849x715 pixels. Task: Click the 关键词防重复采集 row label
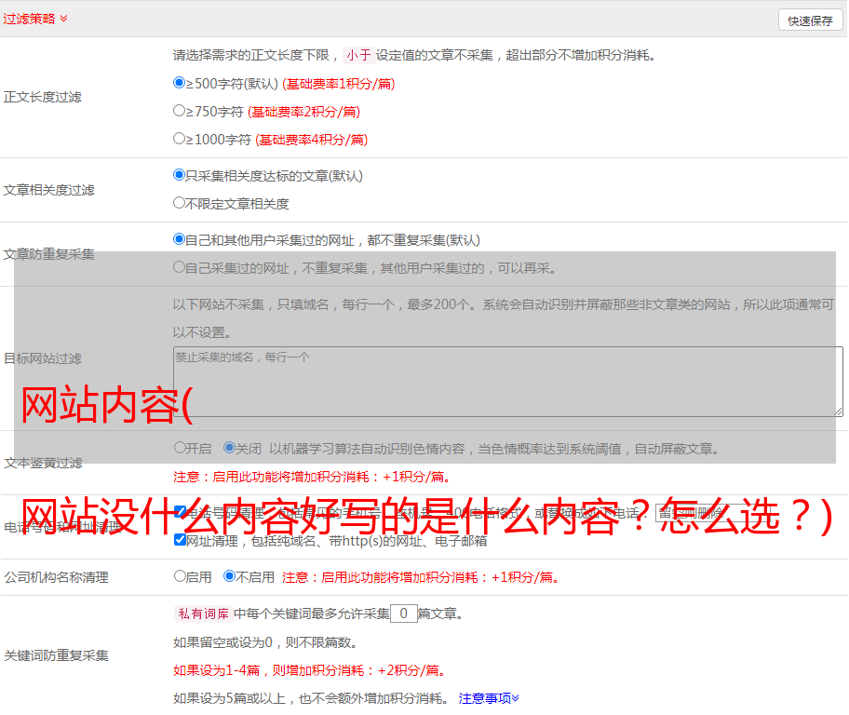coord(56,656)
